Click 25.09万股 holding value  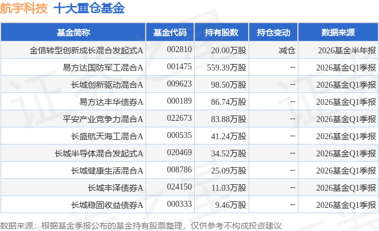[x=229, y=171]
